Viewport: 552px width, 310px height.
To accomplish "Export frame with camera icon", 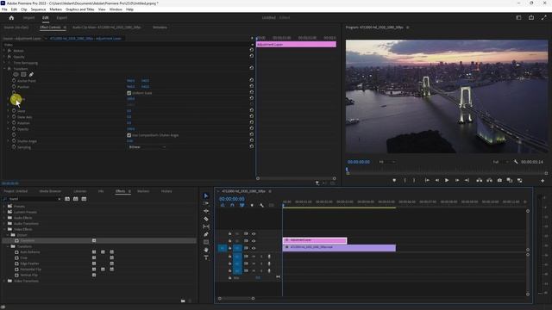I will click(499, 180).
